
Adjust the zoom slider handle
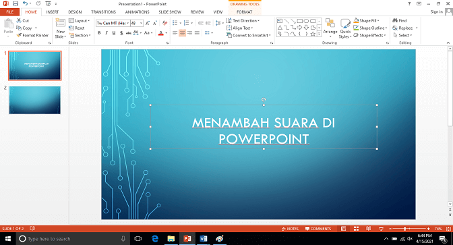tap(405, 229)
